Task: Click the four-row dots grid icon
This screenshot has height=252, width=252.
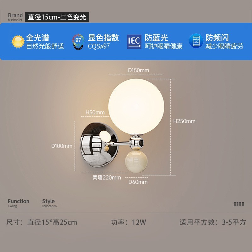Action: [x=239, y=204]
